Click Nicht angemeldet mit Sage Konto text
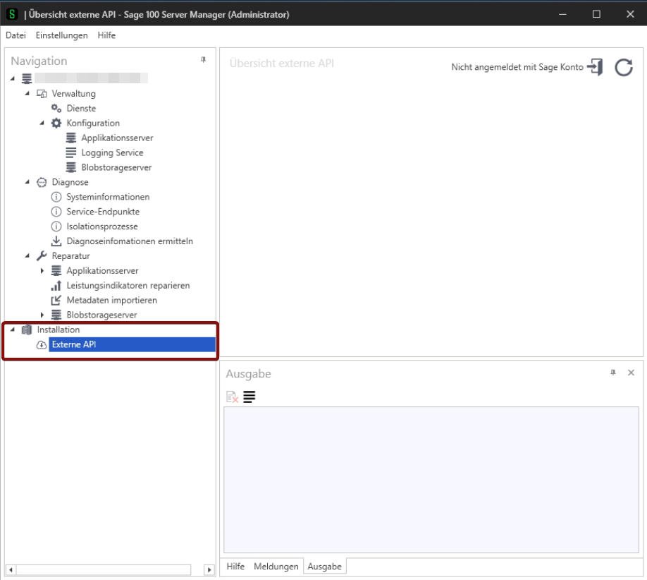The width and height of the screenshot is (647, 580). click(517, 67)
